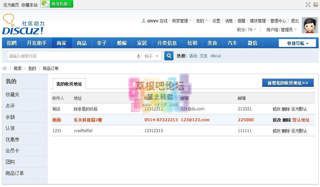Open the 分类信息 navigation tab
Screen dimensions: 320x187
(167, 43)
